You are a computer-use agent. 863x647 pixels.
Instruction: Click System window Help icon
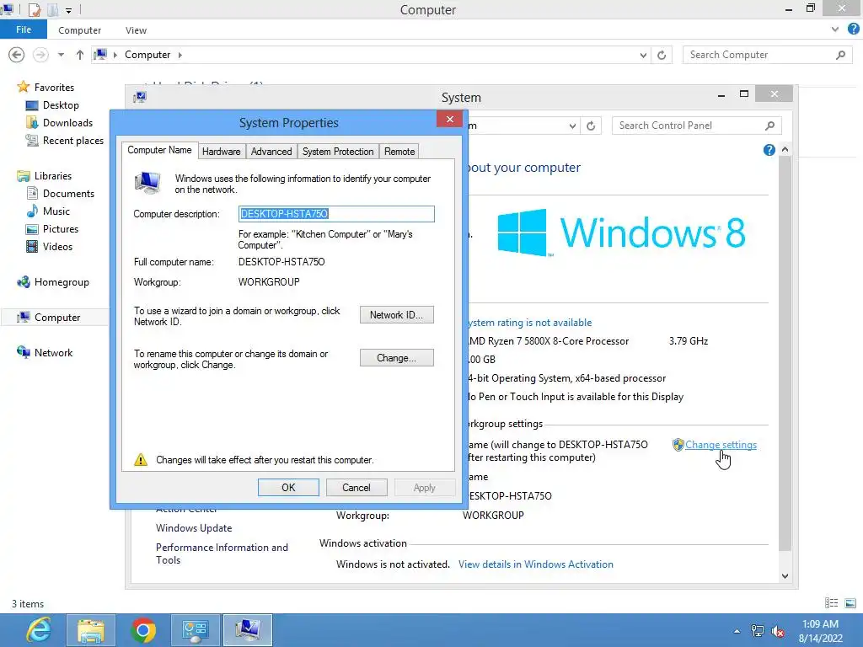[769, 150]
